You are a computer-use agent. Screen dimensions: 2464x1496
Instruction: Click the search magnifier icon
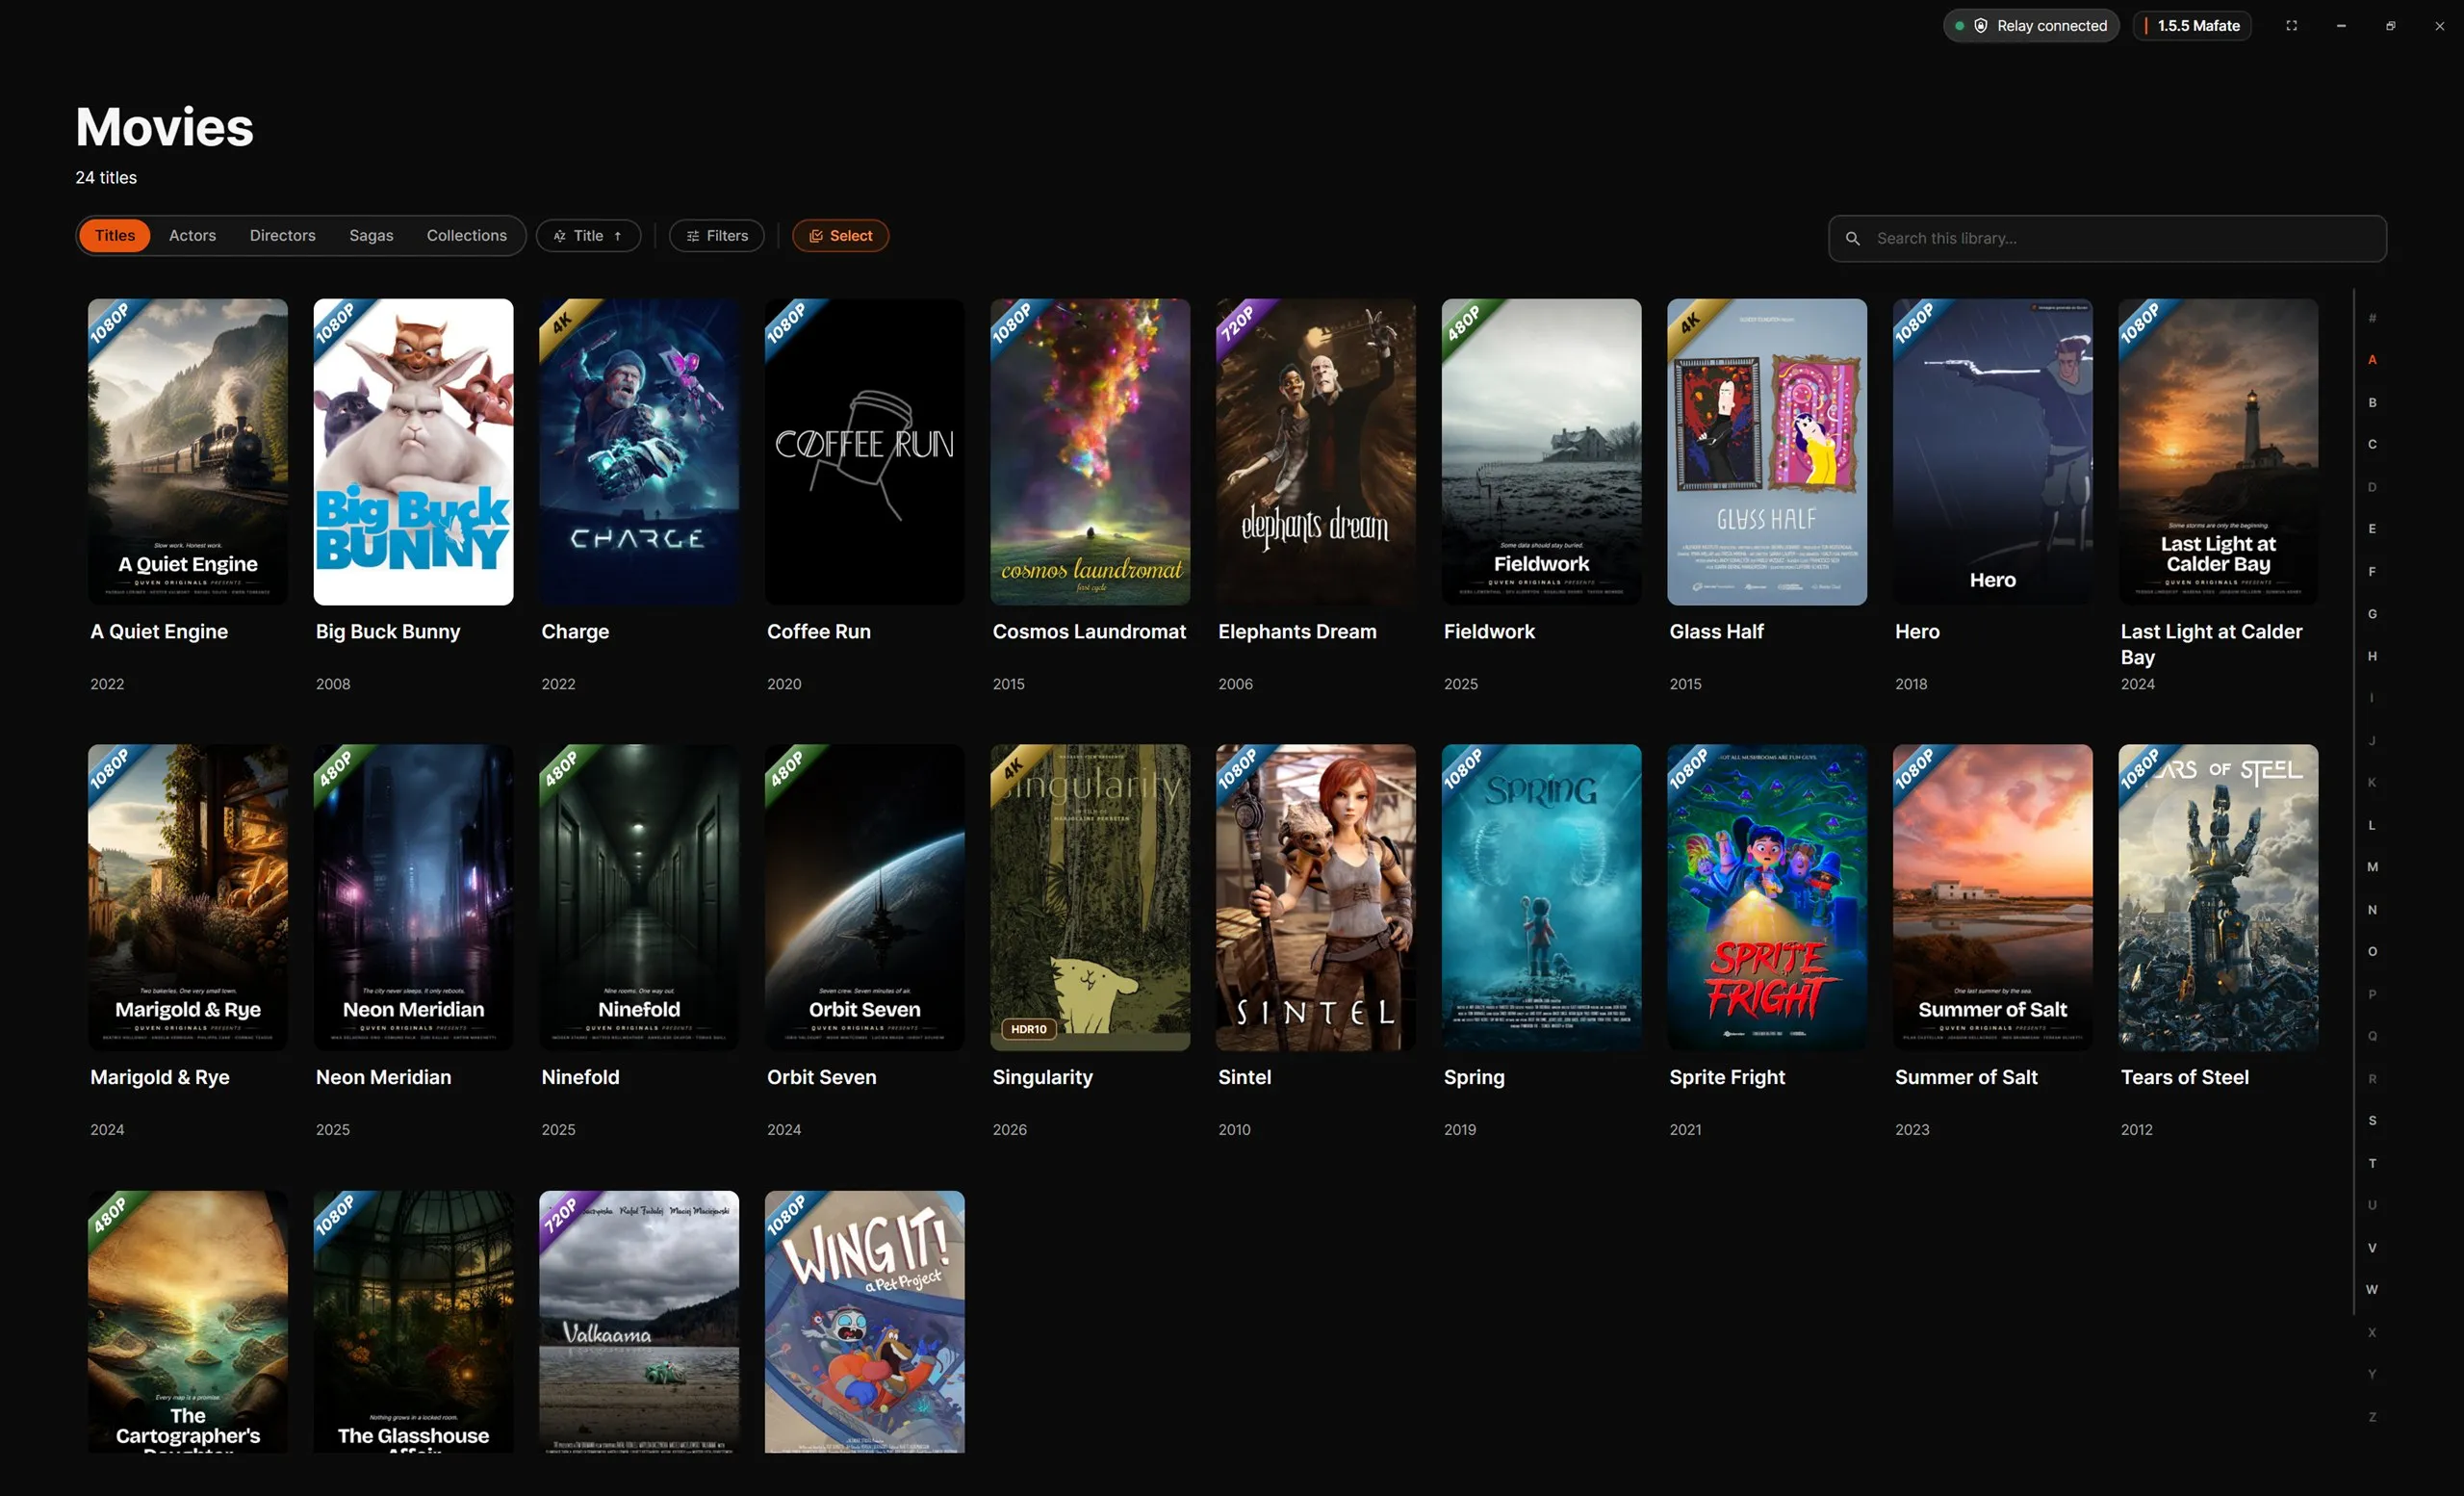click(x=1852, y=239)
